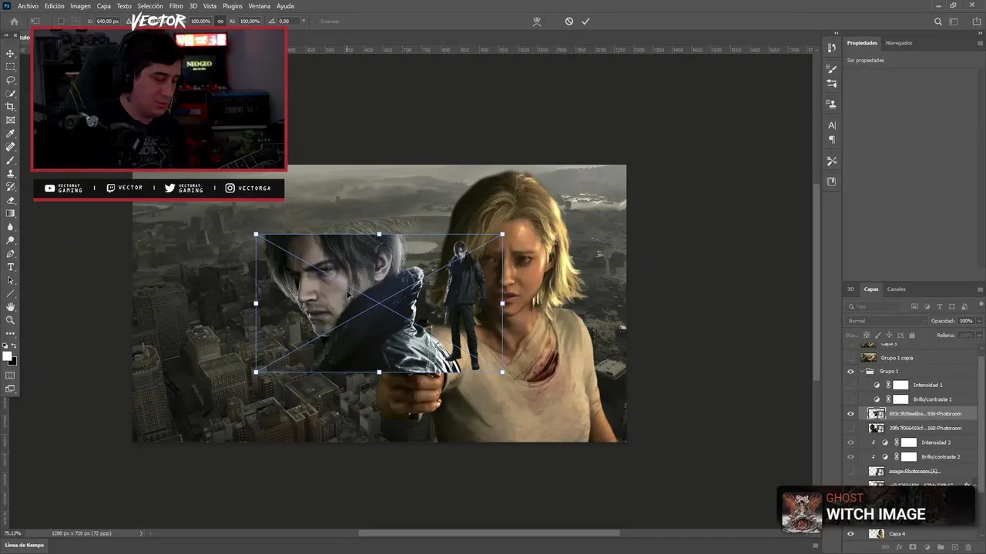Switch to the Canales tab
Viewport: 986px width, 554px height.
[897, 289]
